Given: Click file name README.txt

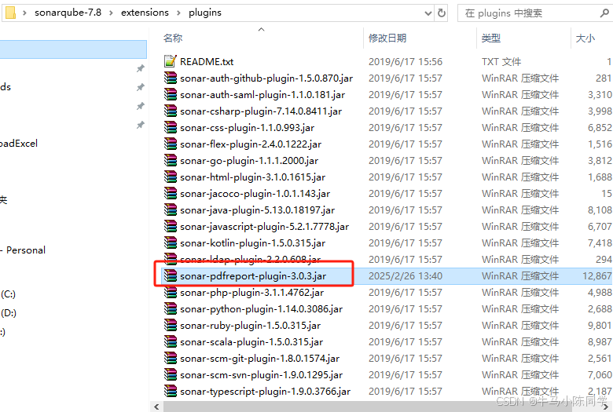Looking at the screenshot, I should [x=207, y=61].
